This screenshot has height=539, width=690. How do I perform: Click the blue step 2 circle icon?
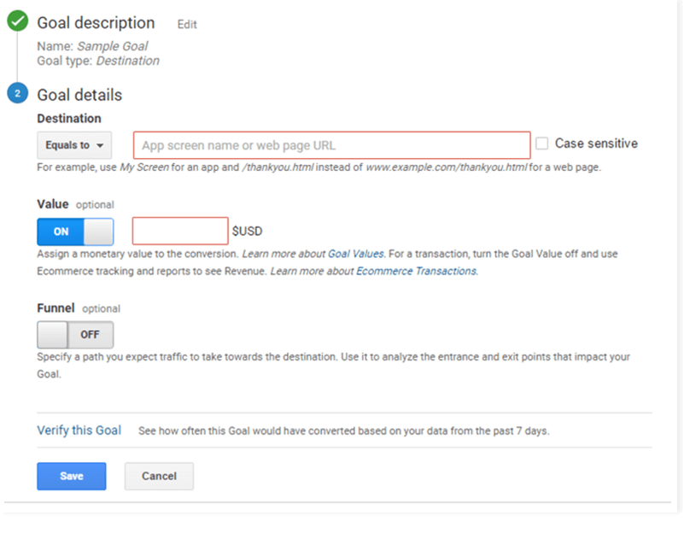click(17, 94)
